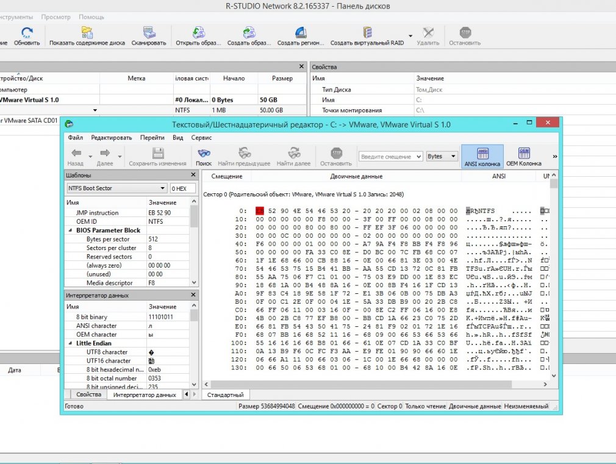Screen dimensions: 616x464
Task: Open the Перейти menu
Action: click(x=152, y=138)
